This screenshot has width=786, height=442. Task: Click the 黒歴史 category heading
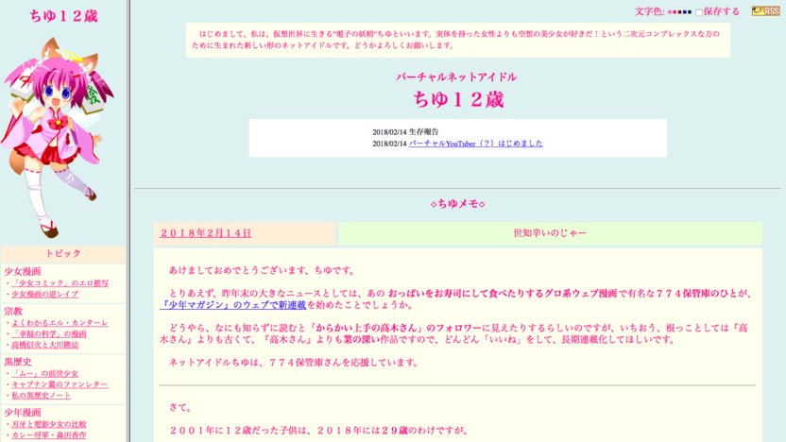[18, 362]
